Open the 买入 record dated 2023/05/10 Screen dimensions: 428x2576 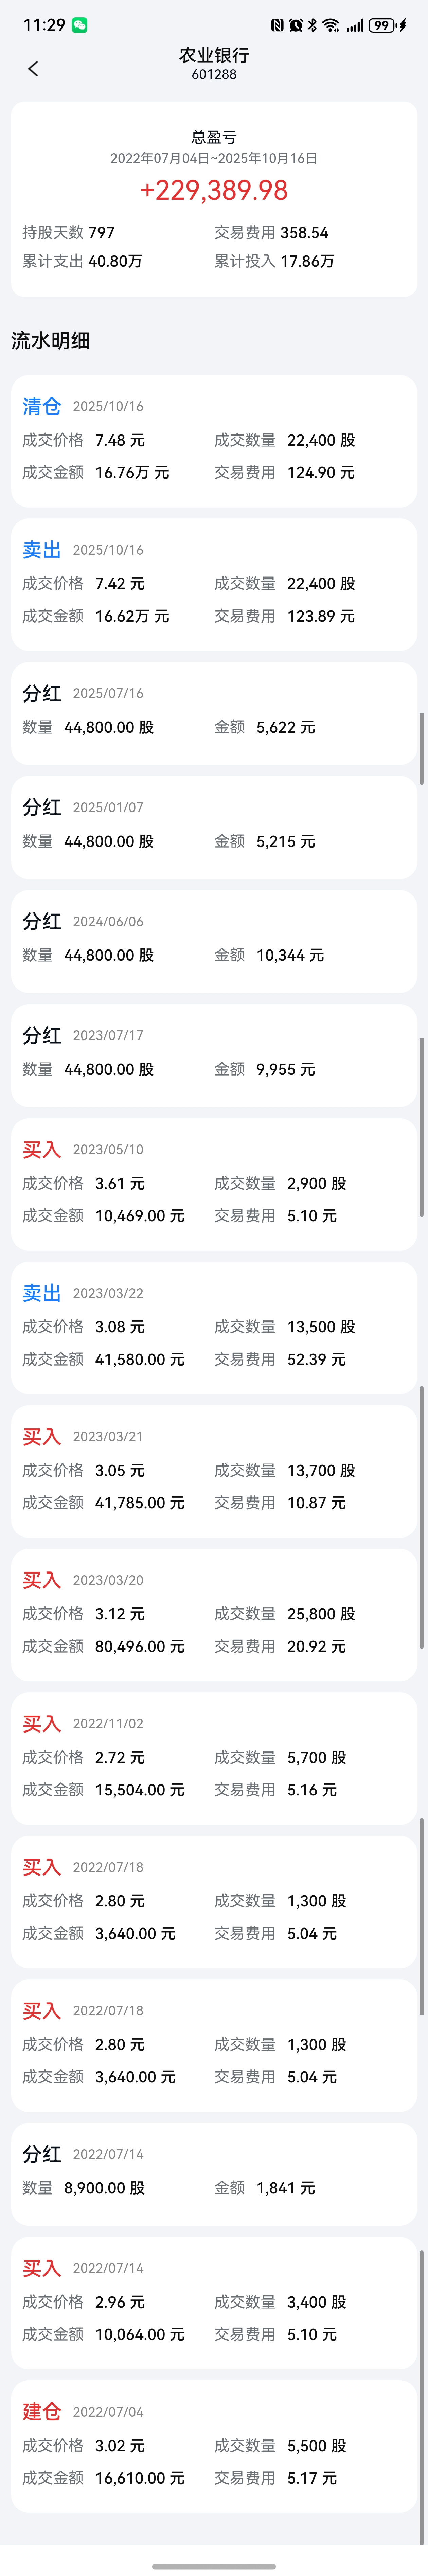click(214, 1184)
